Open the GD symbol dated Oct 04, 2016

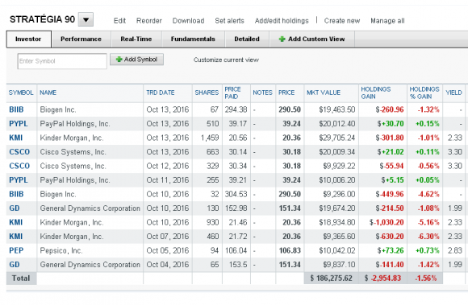(x=15, y=265)
